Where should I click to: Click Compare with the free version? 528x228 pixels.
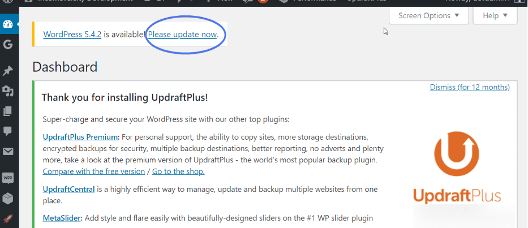coord(93,171)
